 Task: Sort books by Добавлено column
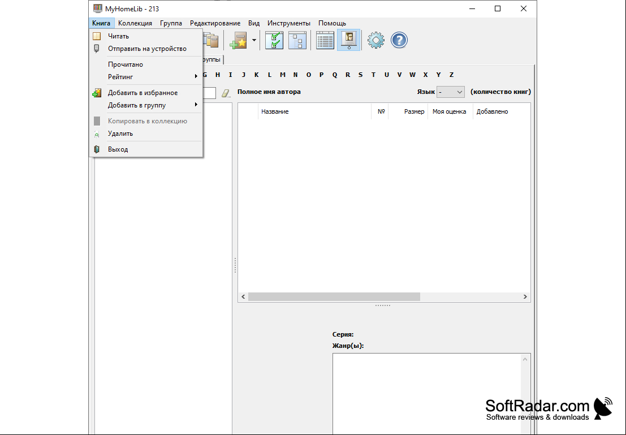click(x=502, y=111)
